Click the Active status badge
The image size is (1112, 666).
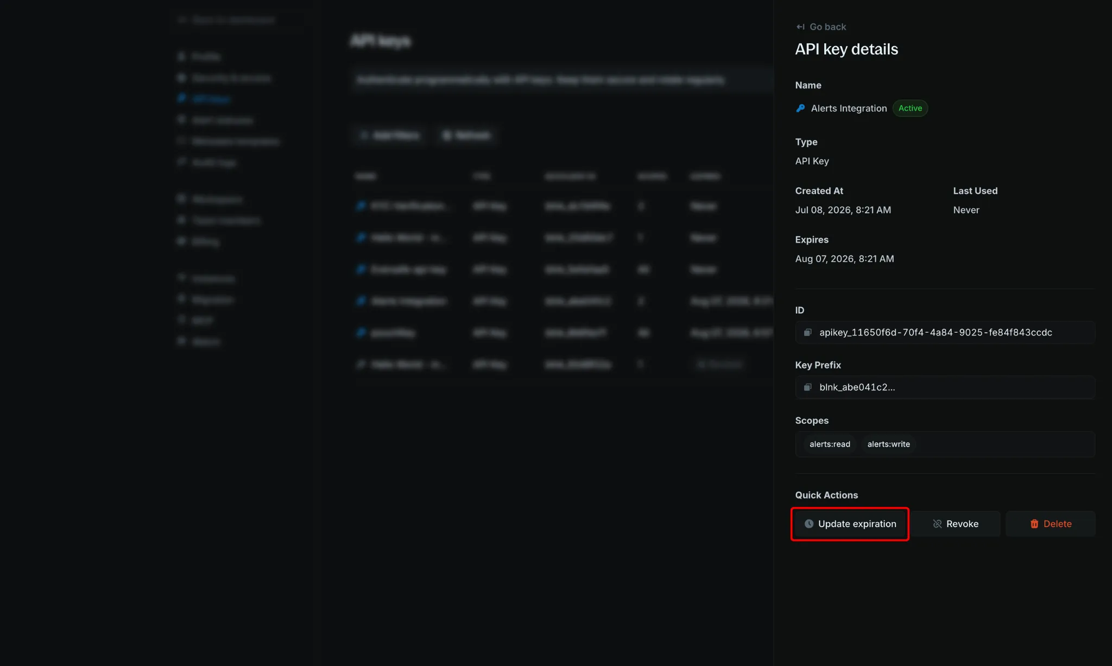tap(910, 108)
